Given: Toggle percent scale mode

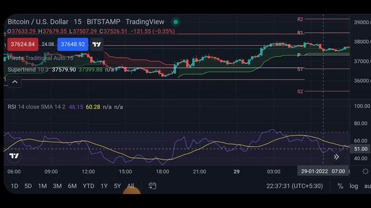Looking at the screenshot, I should [340, 186].
